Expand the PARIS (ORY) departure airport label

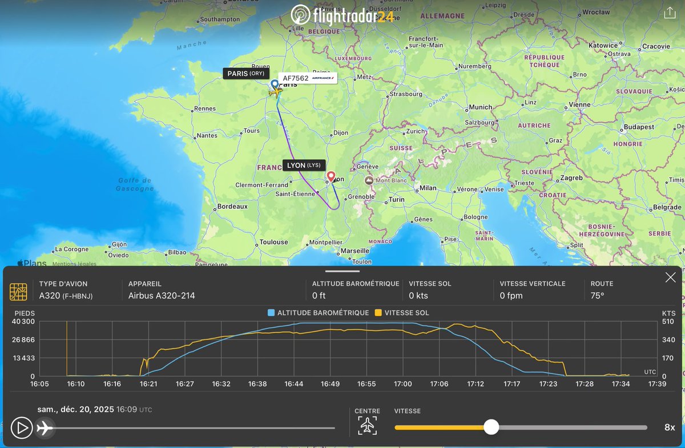coord(246,73)
